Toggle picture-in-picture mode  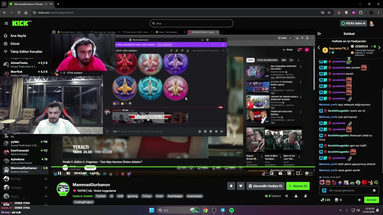point(272,173)
